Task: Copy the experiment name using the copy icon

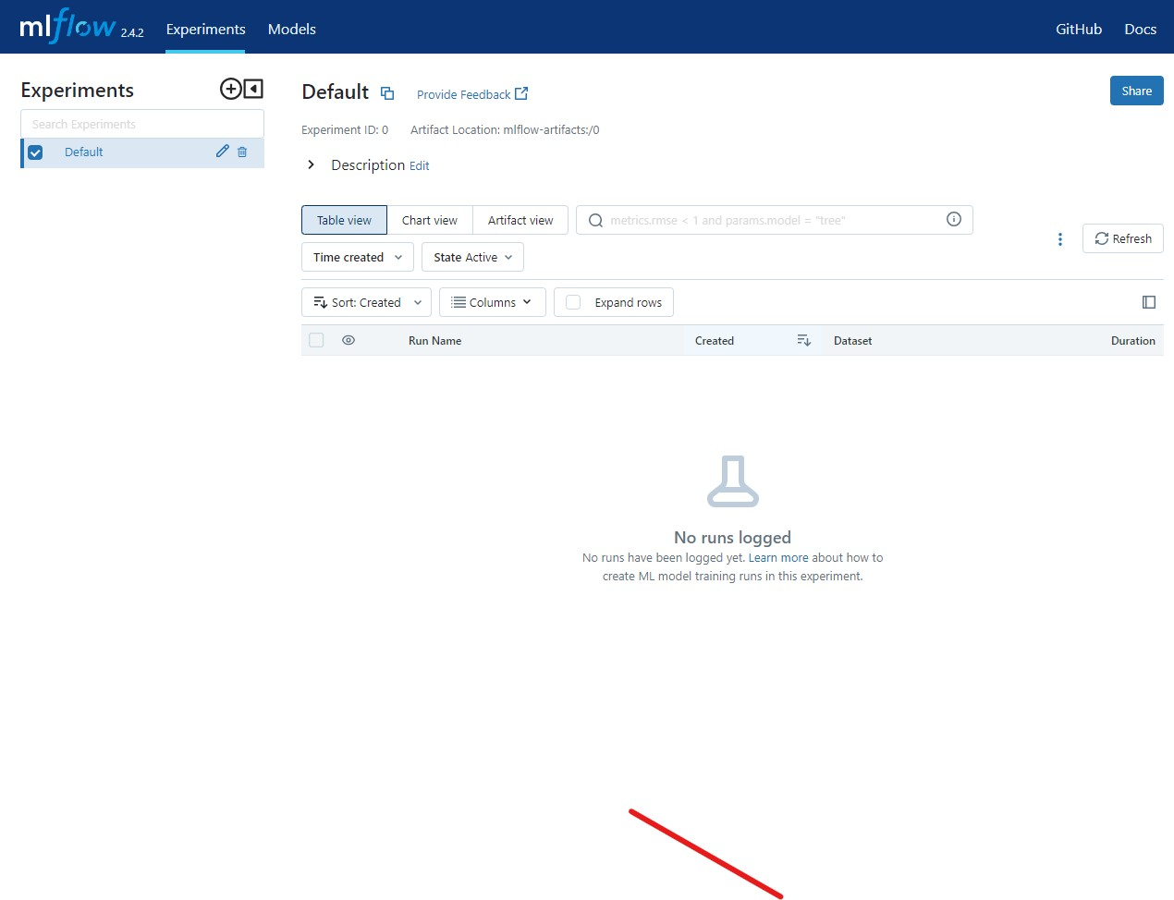Action: point(387,92)
